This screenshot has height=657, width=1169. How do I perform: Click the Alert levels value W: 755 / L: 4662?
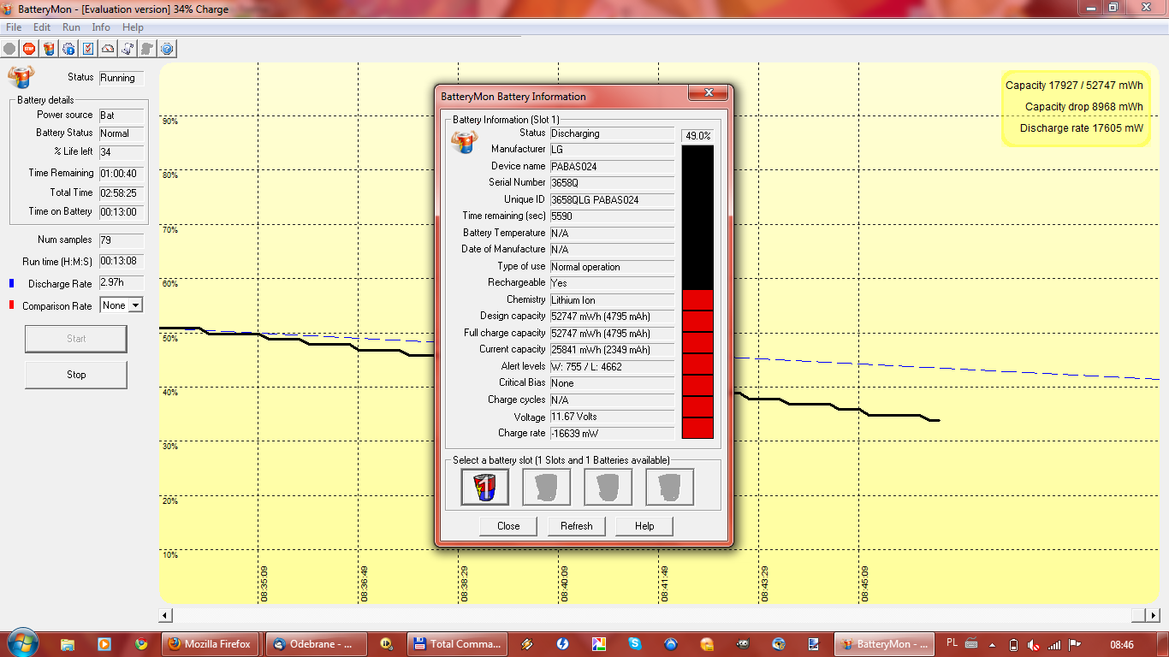[x=612, y=367]
